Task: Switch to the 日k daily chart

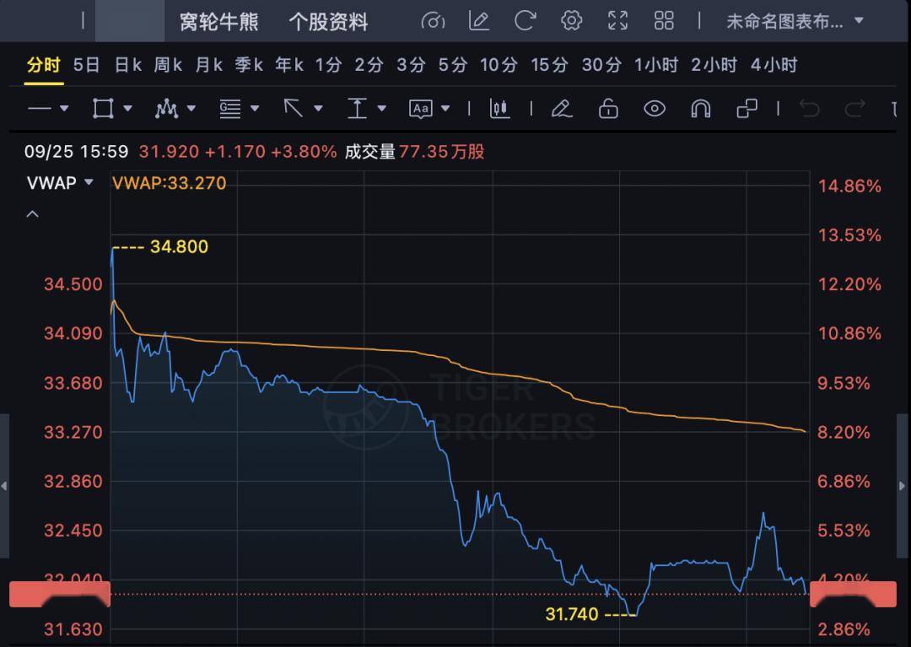Action: coord(128,65)
